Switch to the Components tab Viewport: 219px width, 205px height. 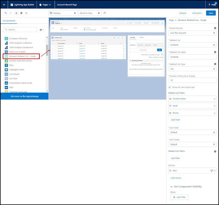coord(9,20)
